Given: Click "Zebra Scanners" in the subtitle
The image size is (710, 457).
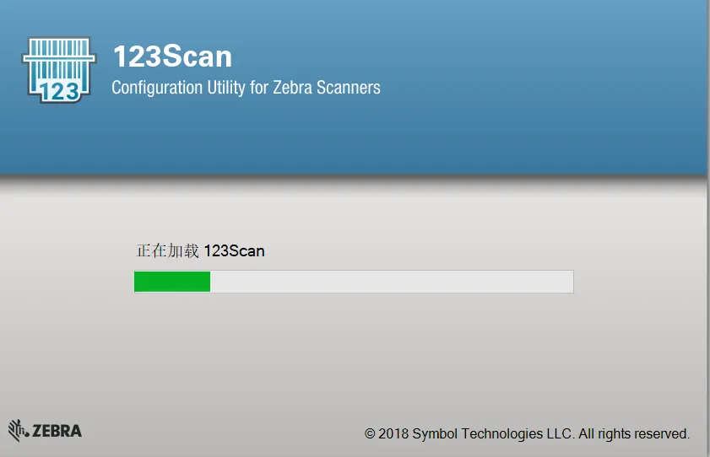Looking at the screenshot, I should click(326, 88).
